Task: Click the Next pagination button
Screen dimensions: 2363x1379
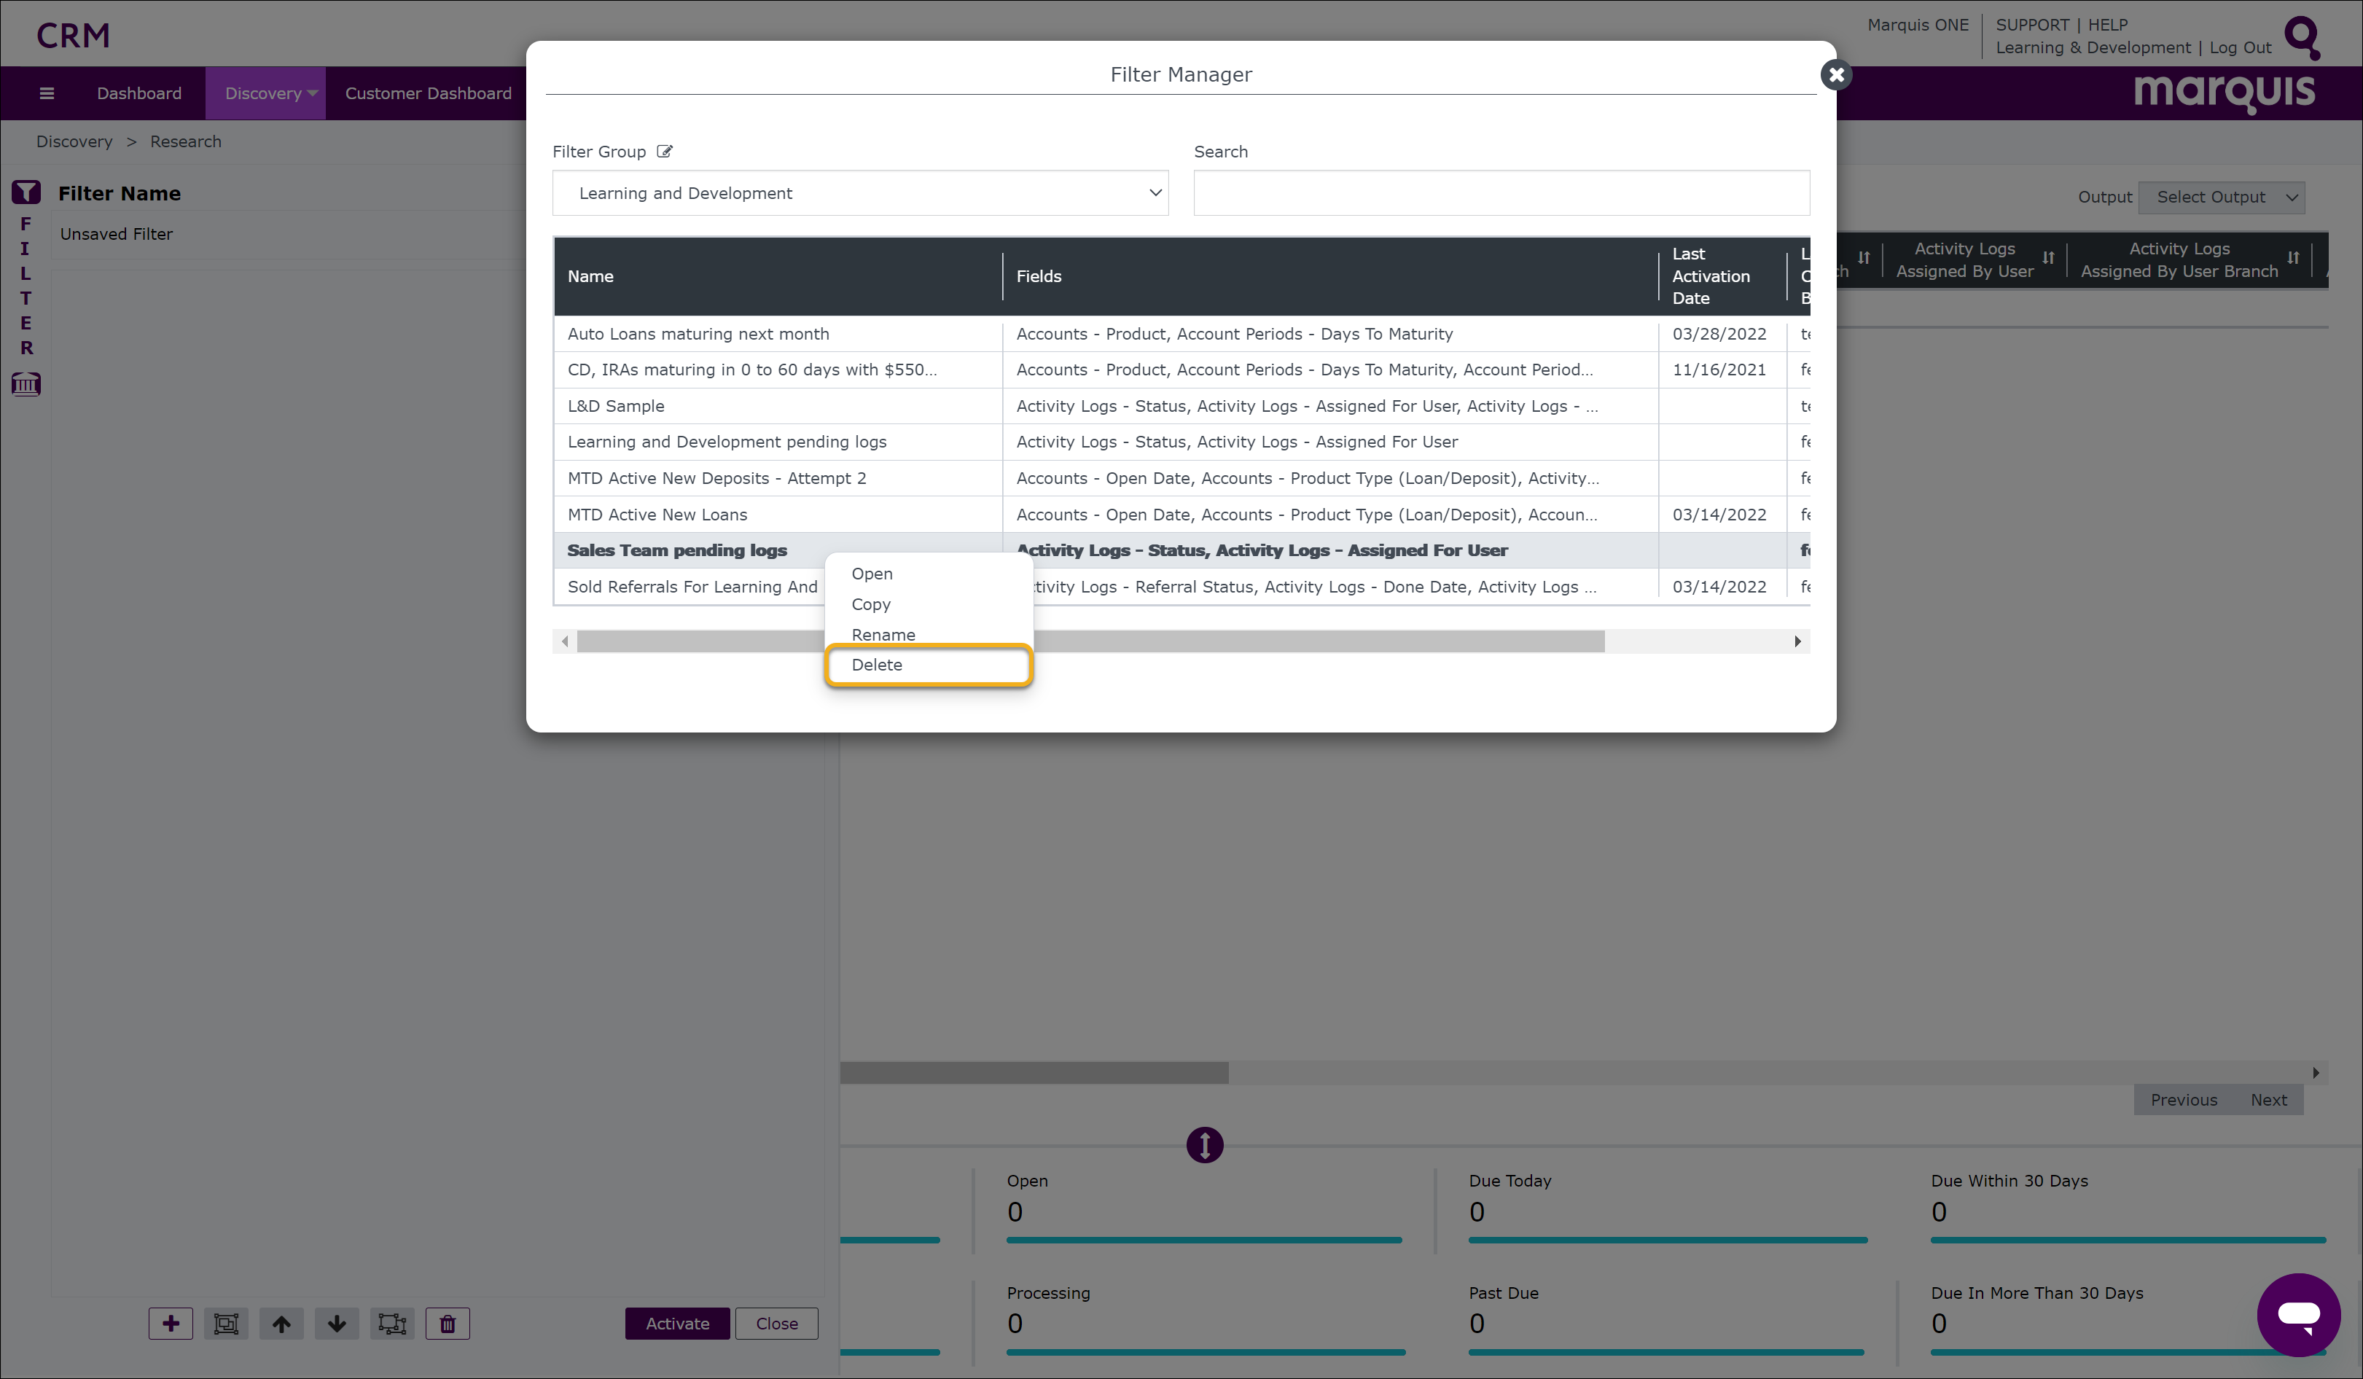Action: pos(2268,1100)
